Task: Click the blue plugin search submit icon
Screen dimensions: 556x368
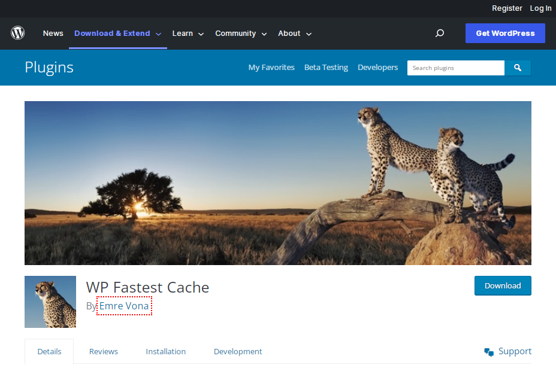Action: click(x=517, y=68)
